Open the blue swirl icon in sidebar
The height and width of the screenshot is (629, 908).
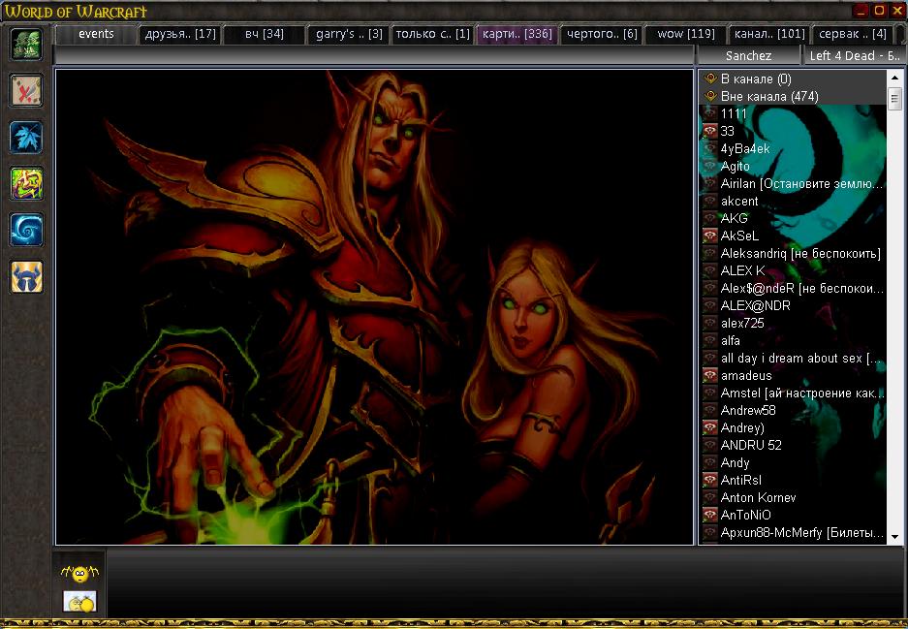pos(25,230)
